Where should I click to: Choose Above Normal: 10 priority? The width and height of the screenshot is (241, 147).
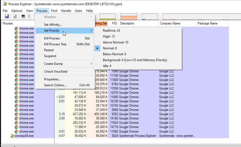tap(138, 42)
